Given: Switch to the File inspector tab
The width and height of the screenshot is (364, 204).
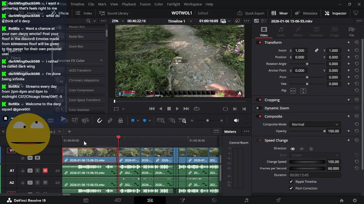Looking at the screenshot, I should [351, 32].
